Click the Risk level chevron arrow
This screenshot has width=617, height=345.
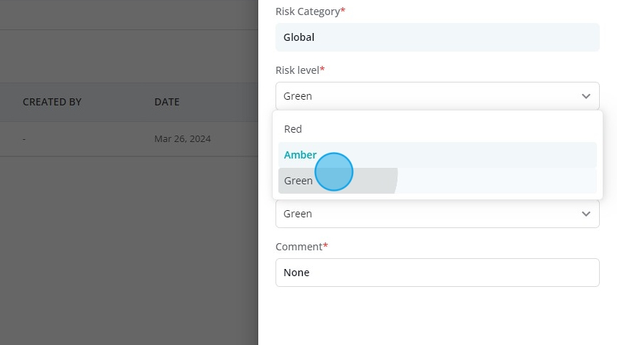[x=586, y=96]
